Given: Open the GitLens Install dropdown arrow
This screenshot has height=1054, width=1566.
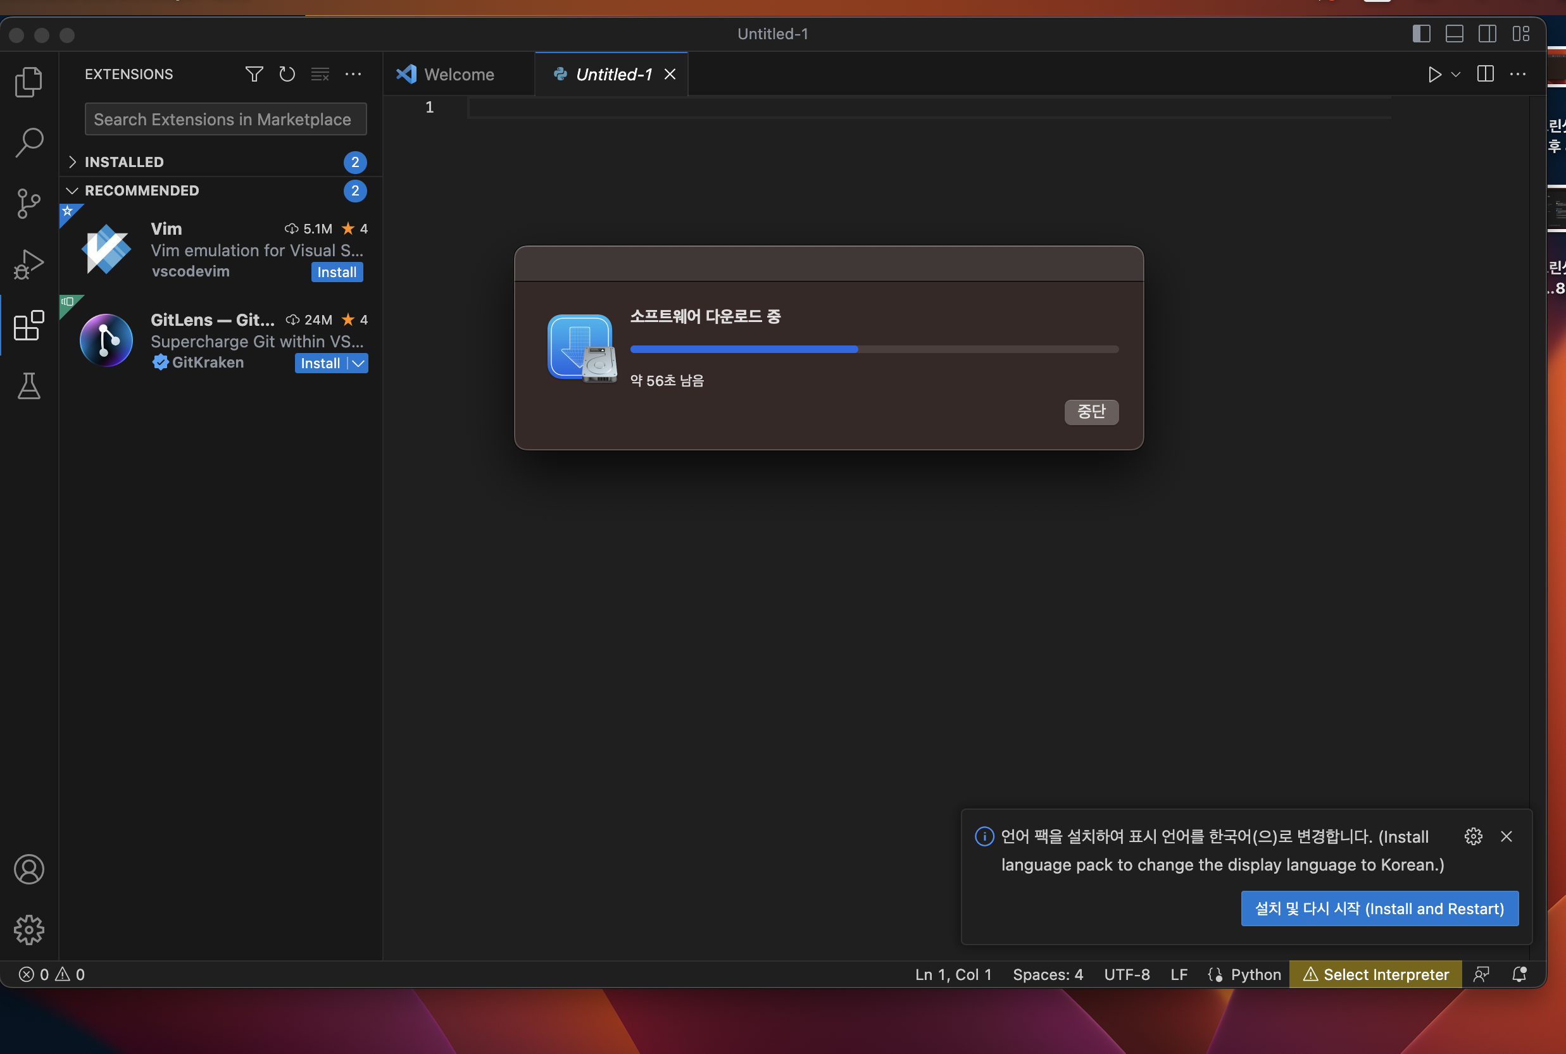Looking at the screenshot, I should tap(358, 363).
